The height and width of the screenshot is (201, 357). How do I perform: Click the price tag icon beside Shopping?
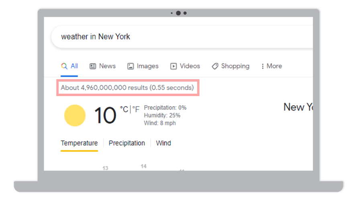pyautogui.click(x=215, y=66)
